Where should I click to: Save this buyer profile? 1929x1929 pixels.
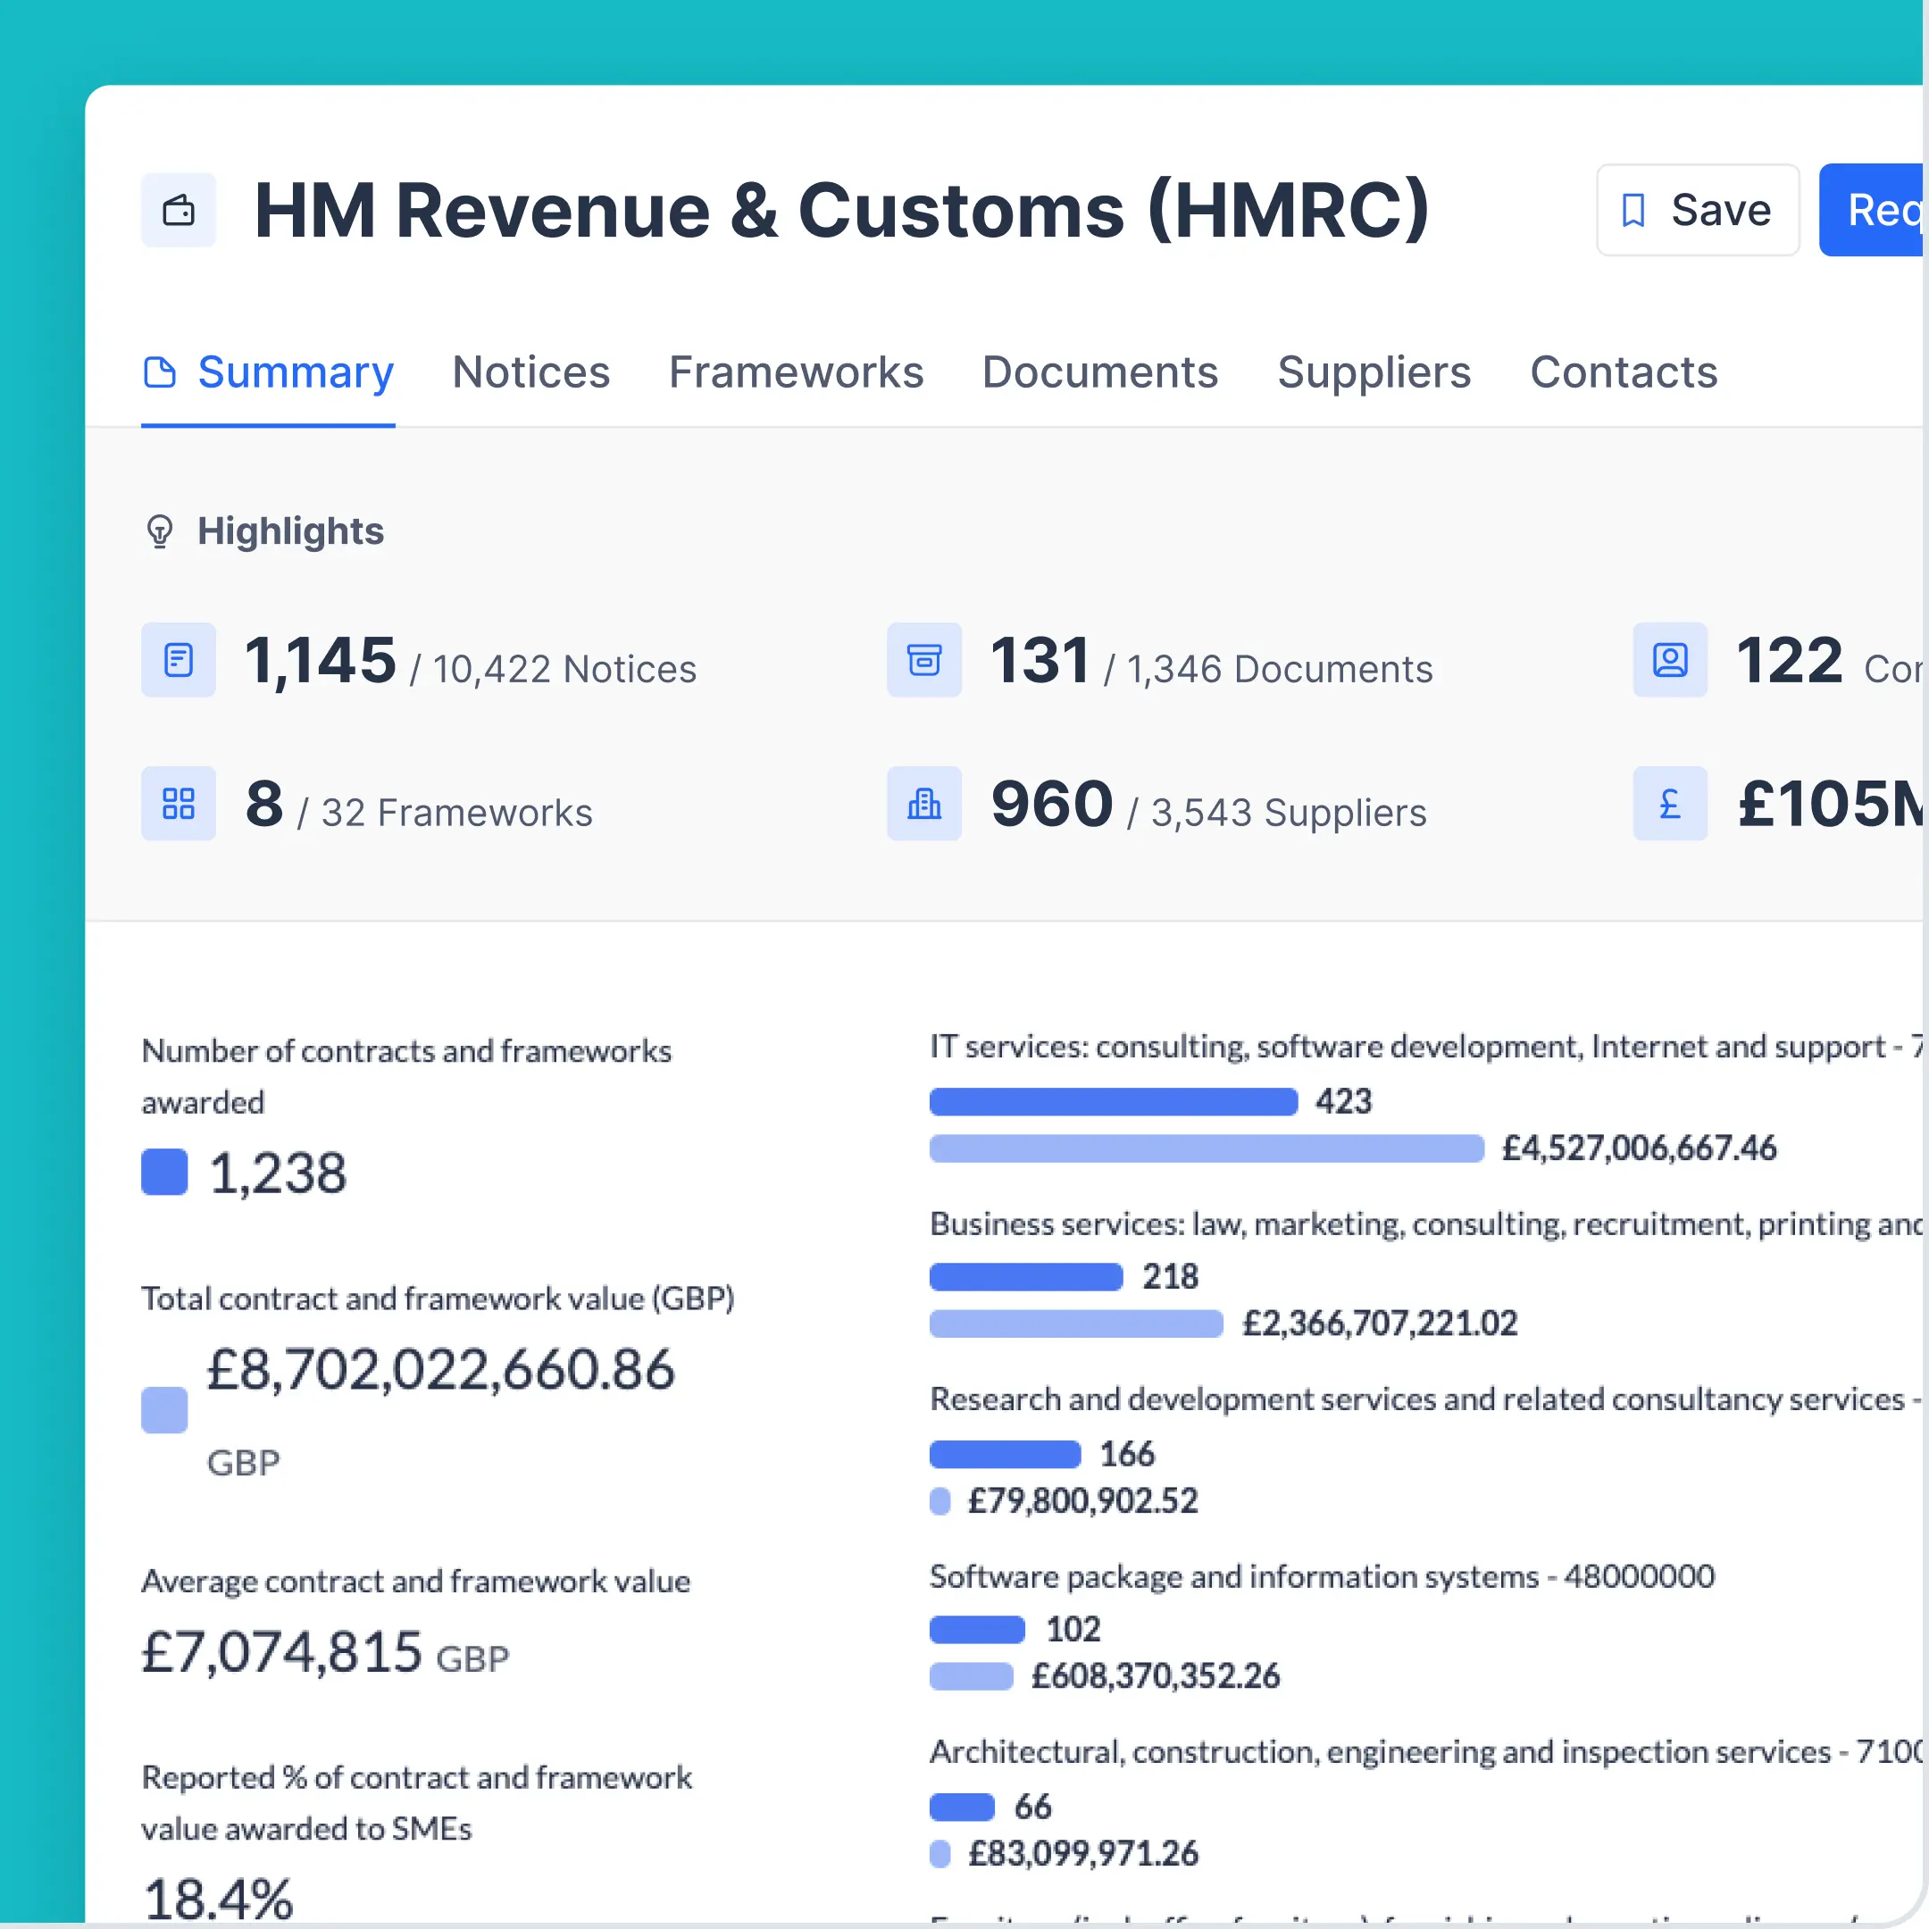1699,210
